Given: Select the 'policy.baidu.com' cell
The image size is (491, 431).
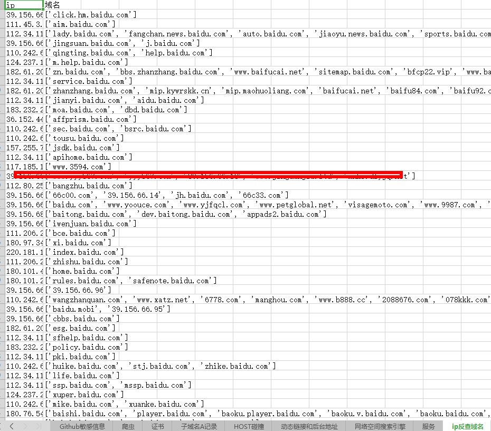Looking at the screenshot, I should click(87, 347).
